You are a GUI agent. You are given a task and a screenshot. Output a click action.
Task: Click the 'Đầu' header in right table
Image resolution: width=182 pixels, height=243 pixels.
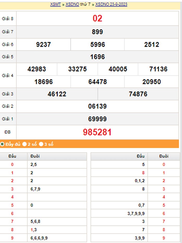tap(140, 156)
